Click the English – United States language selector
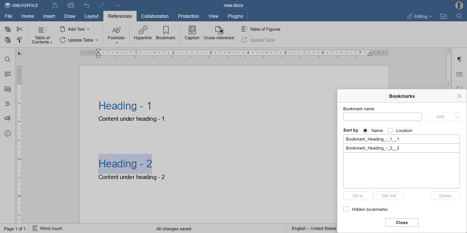This screenshot has width=467, height=233. pyautogui.click(x=314, y=228)
